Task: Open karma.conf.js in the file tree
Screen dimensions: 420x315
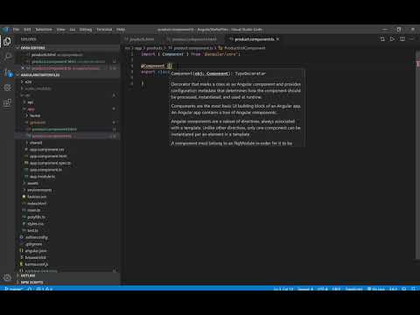Action: pyautogui.click(x=67, y=264)
